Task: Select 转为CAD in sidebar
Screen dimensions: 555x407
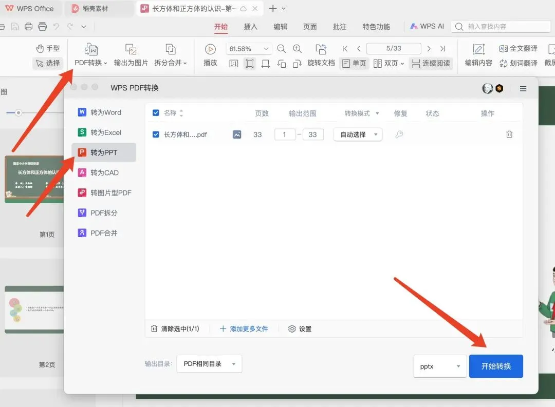Action: tap(104, 172)
